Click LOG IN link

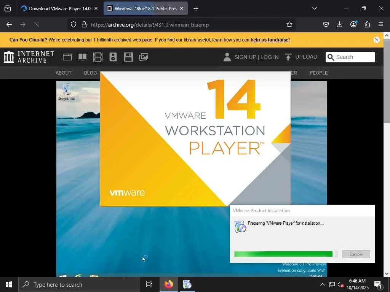270,57
